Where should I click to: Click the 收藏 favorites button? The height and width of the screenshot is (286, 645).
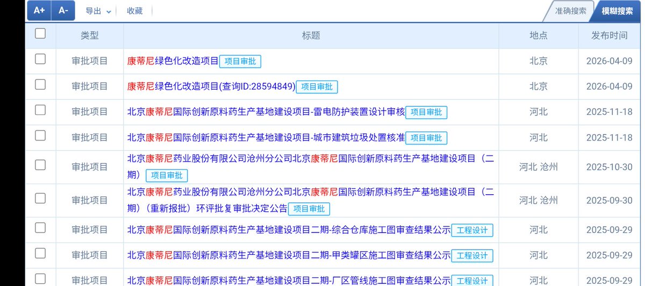click(x=135, y=11)
